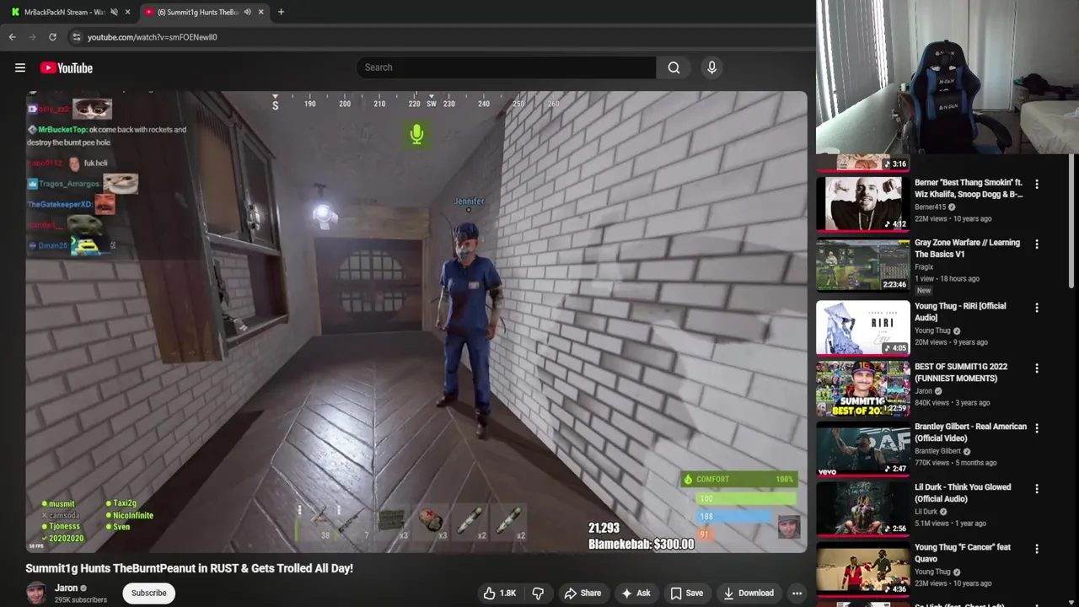This screenshot has width=1079, height=607.
Task: Open options menu for Gray Zone Warfare video
Action: point(1037,244)
